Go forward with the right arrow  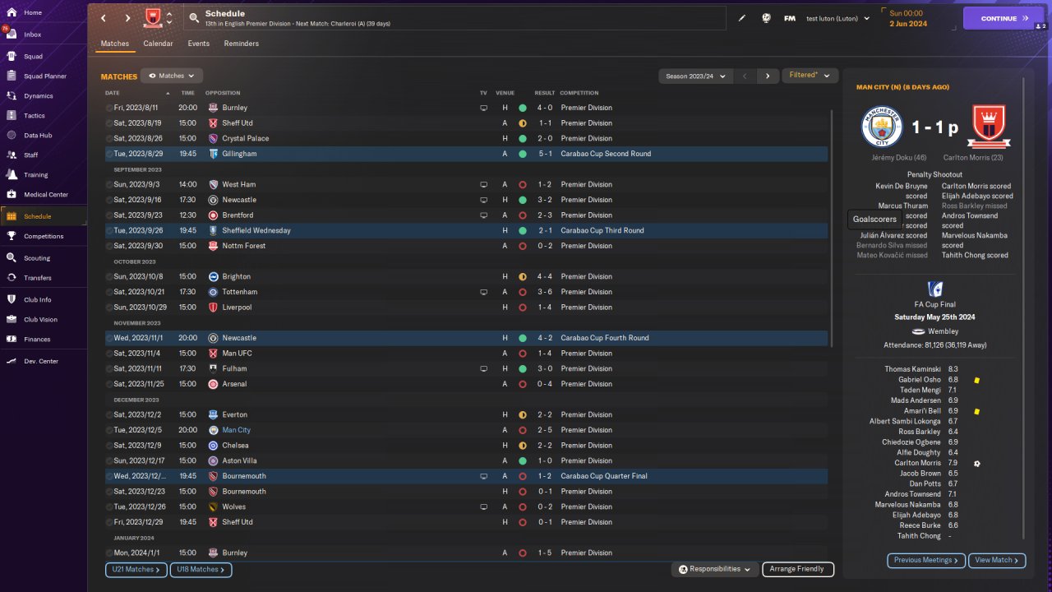(127, 18)
